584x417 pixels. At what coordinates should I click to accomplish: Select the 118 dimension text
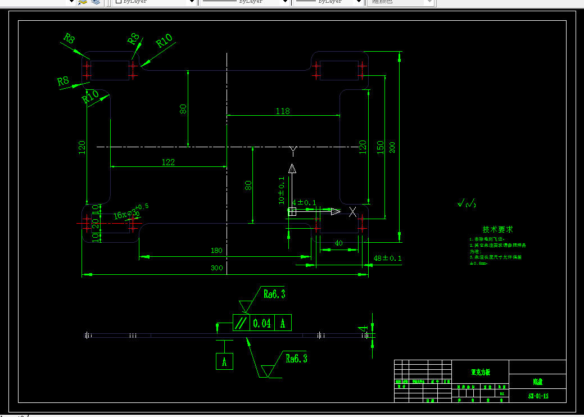(x=283, y=111)
